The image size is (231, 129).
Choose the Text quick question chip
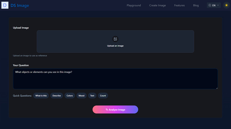click(92, 96)
